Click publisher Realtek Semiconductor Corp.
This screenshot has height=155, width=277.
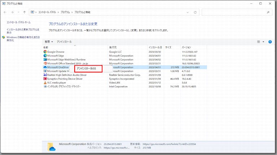[x=125, y=75]
